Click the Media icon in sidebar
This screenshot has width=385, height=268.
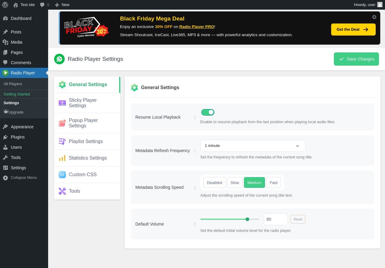pos(5,42)
